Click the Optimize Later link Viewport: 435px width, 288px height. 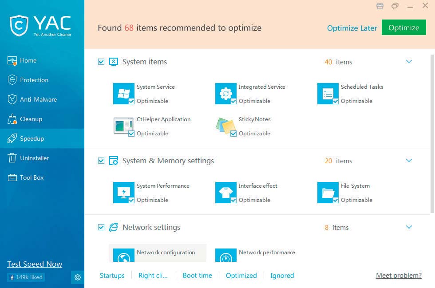click(x=352, y=28)
